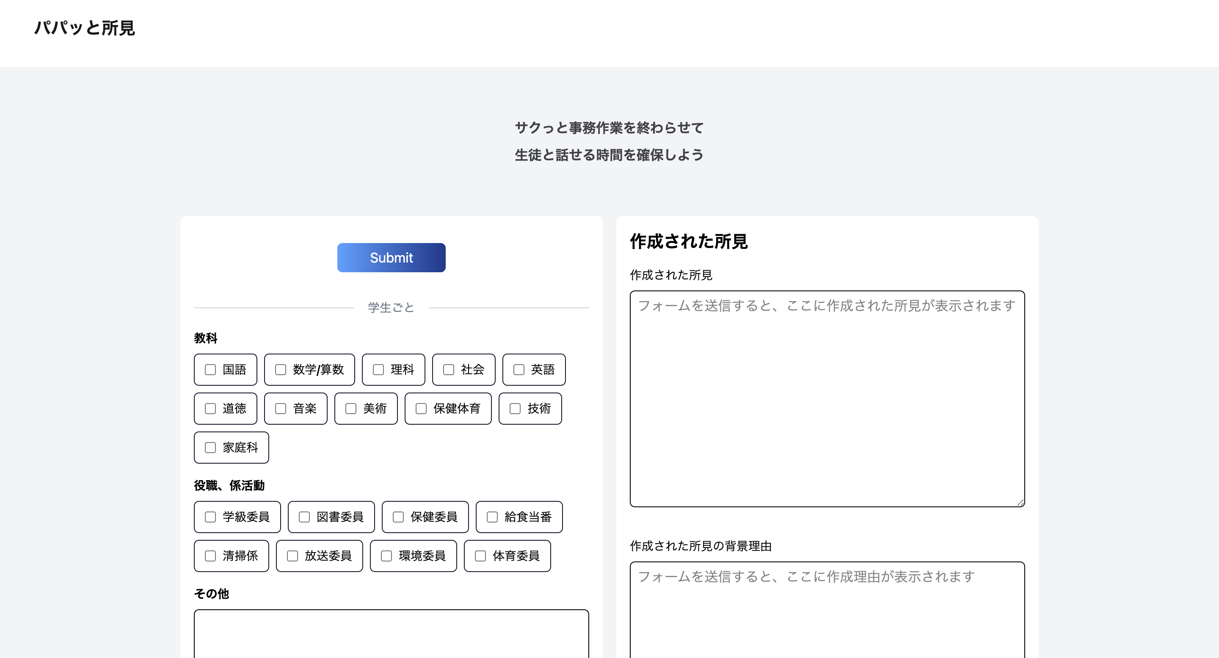This screenshot has width=1219, height=658.
Task: Tick the 図書委員 role checkbox
Action: click(304, 517)
